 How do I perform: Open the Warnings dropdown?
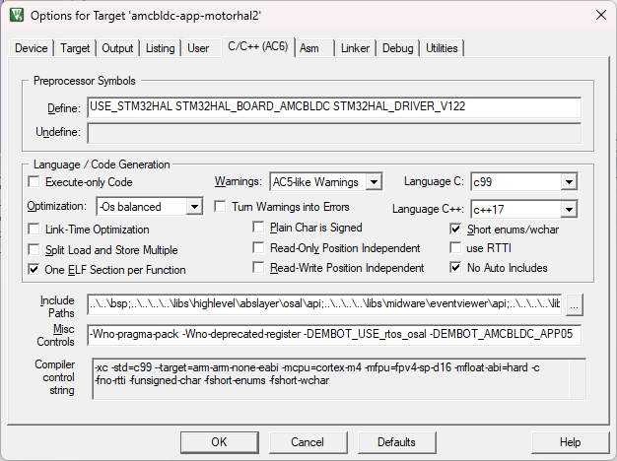(x=374, y=182)
